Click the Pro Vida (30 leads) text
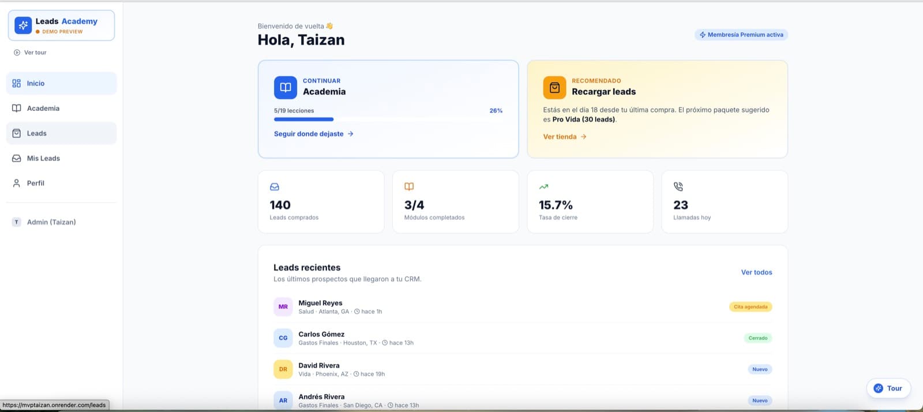 (584, 119)
